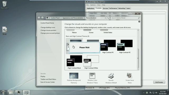Select the High Contrast #2 theme

coord(125,46)
